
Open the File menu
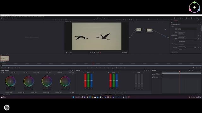click(x=7, y=16)
